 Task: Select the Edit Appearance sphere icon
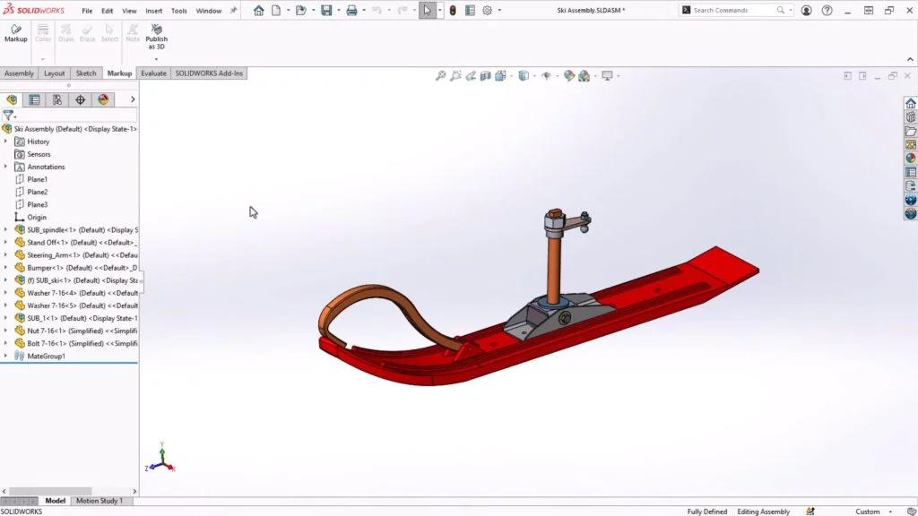(569, 75)
